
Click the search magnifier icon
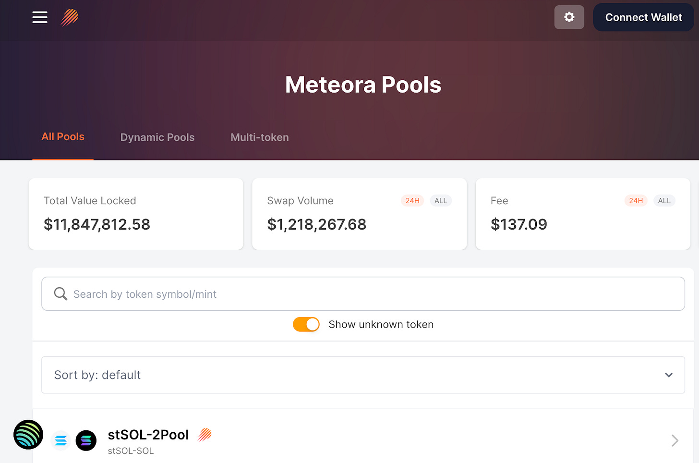tap(60, 293)
